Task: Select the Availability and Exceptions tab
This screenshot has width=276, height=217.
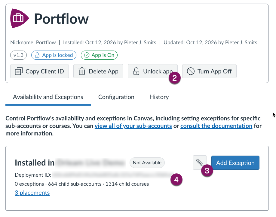Action: [48, 97]
